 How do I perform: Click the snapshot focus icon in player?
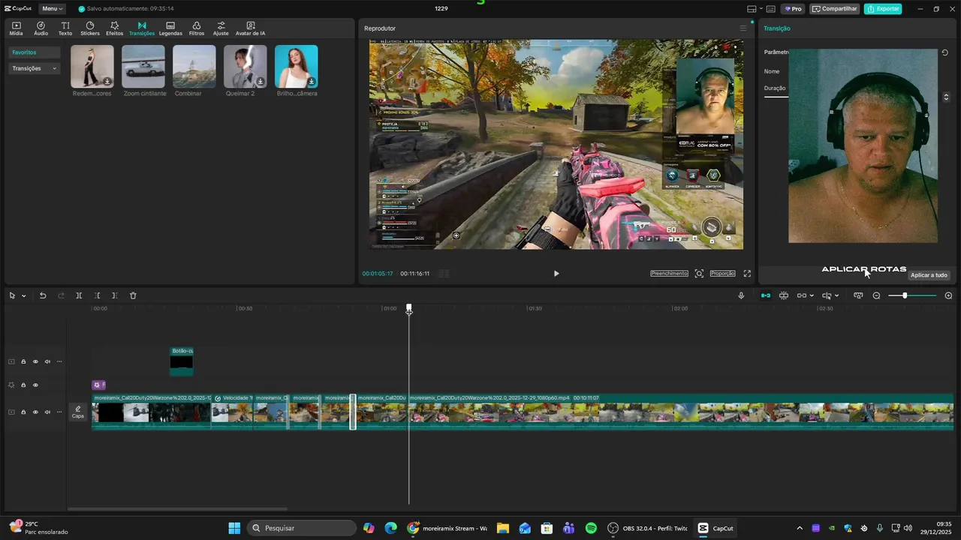(699, 274)
